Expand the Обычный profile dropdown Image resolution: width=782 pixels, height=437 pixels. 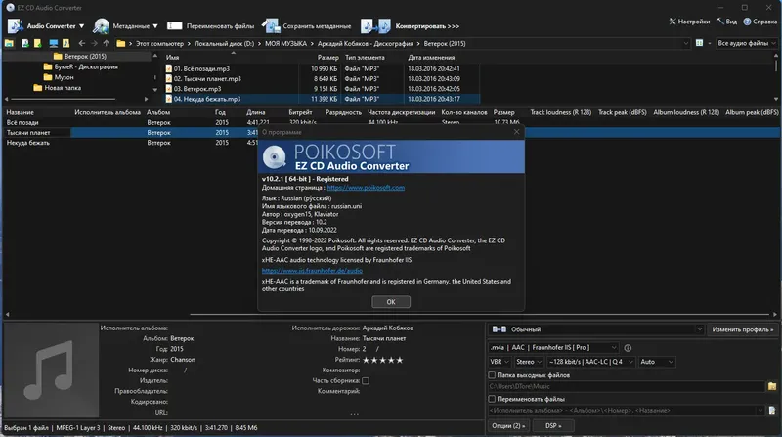(x=595, y=329)
